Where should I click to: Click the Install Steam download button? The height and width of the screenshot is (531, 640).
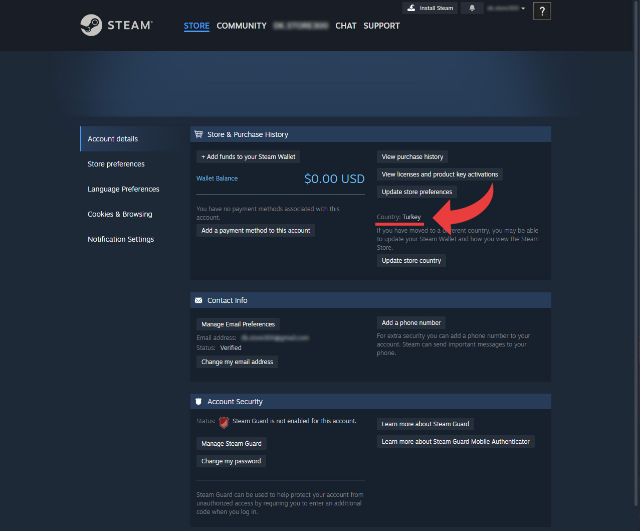point(430,8)
